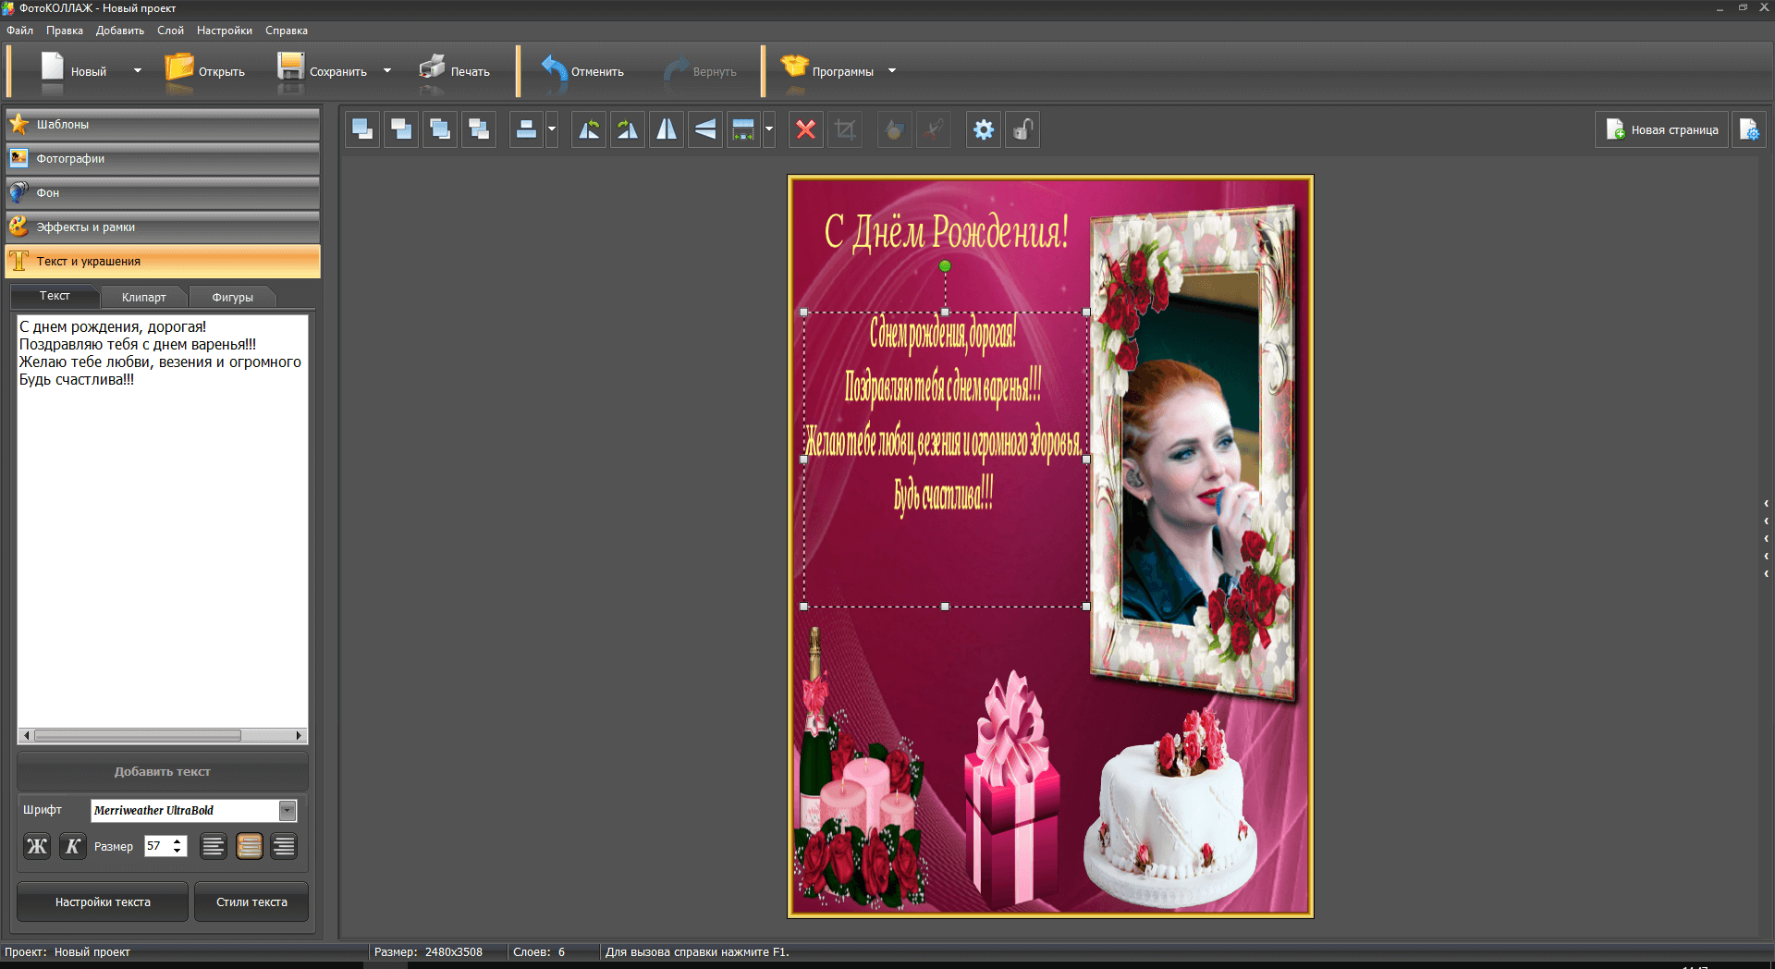Move layer one step backward
Image resolution: width=1775 pixels, height=969 pixels.
(479, 129)
